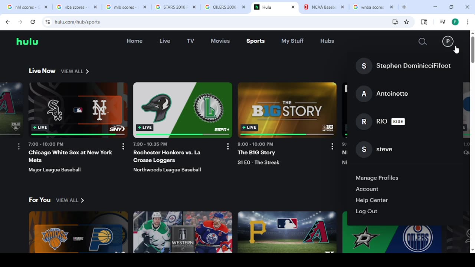Open Western Conference Final hockey thumbnail
Screen dimensions: 475x267
(x=183, y=232)
